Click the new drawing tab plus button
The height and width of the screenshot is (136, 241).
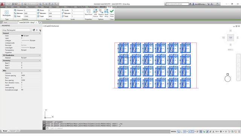coord(41,23)
